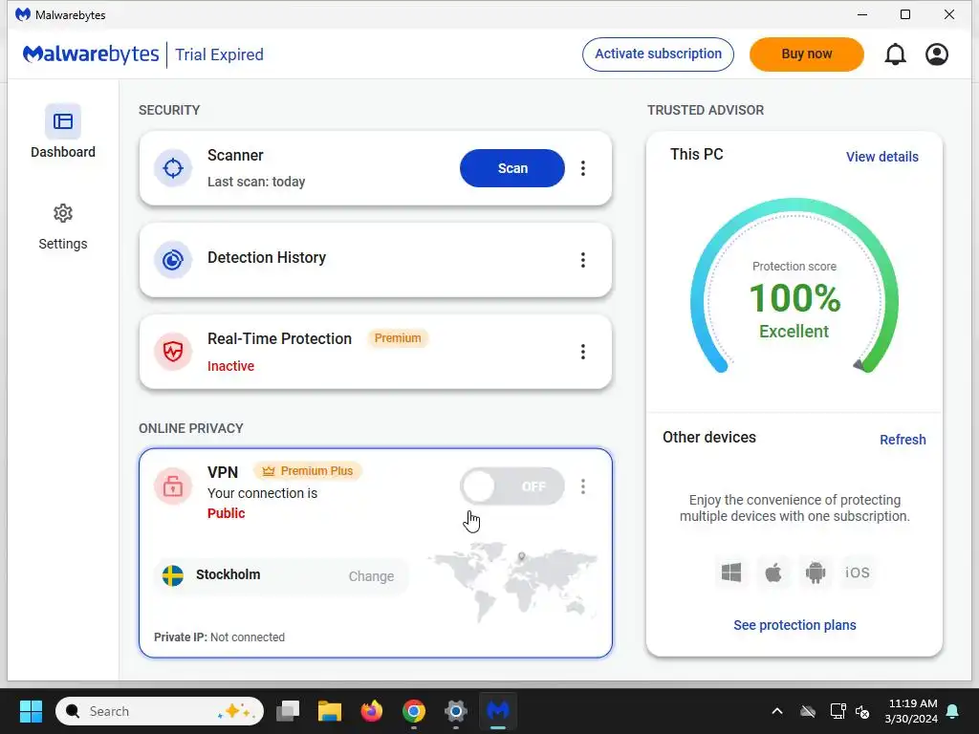Refresh the Other devices list
This screenshot has width=979, height=734.
pyautogui.click(x=903, y=440)
